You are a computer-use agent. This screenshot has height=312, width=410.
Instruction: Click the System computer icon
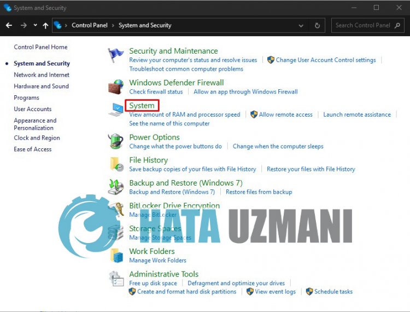tap(116, 109)
